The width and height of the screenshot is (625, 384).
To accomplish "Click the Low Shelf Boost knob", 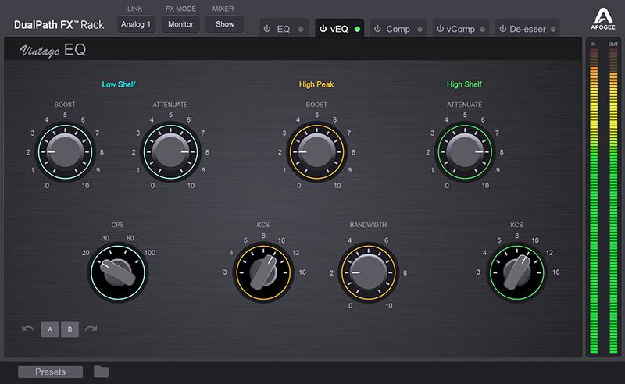I will (65, 151).
